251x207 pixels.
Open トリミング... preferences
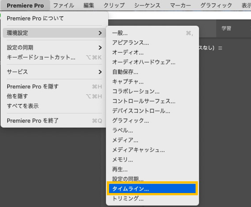[152, 198]
